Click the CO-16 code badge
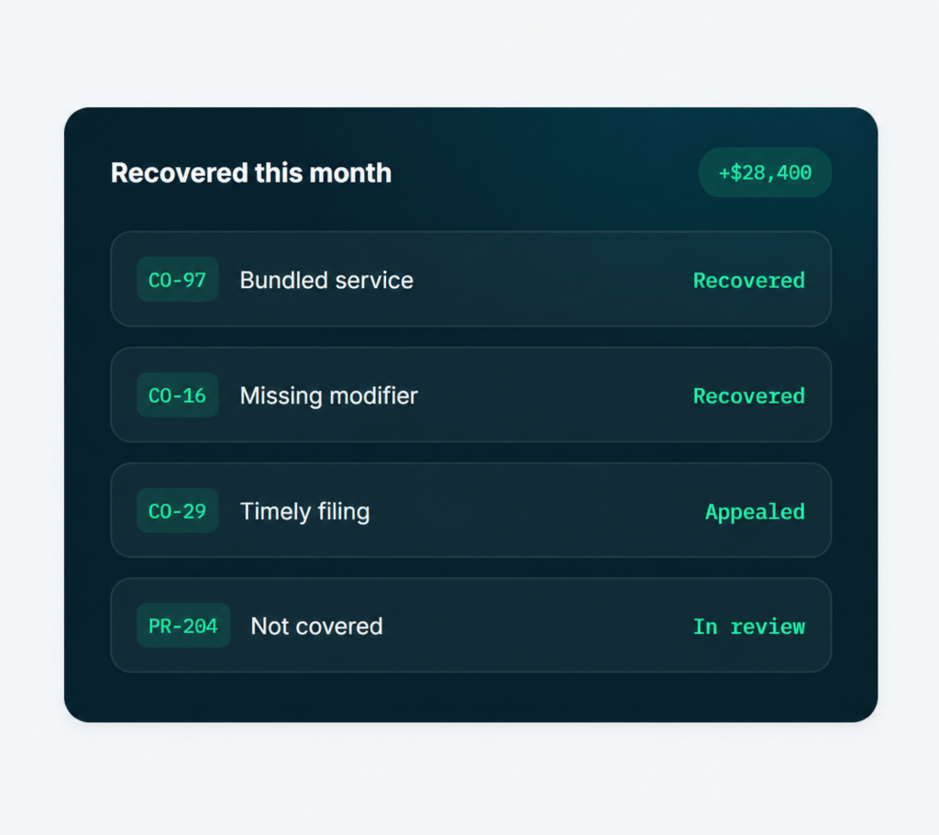Image resolution: width=939 pixels, height=835 pixels. coord(177,395)
